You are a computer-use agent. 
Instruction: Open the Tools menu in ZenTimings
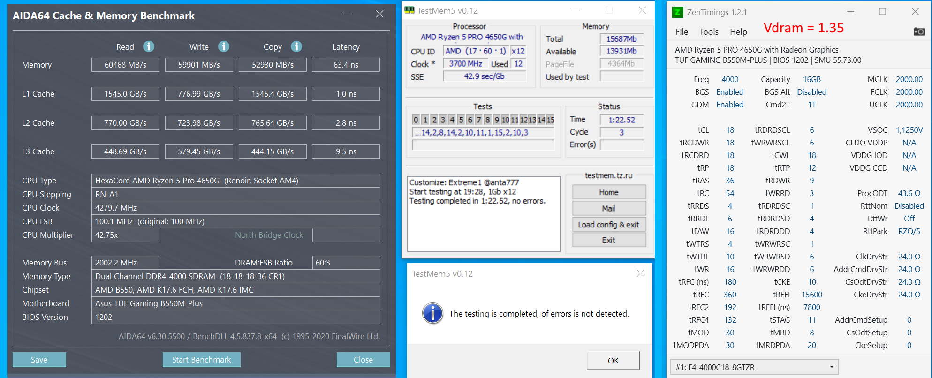pyautogui.click(x=709, y=32)
